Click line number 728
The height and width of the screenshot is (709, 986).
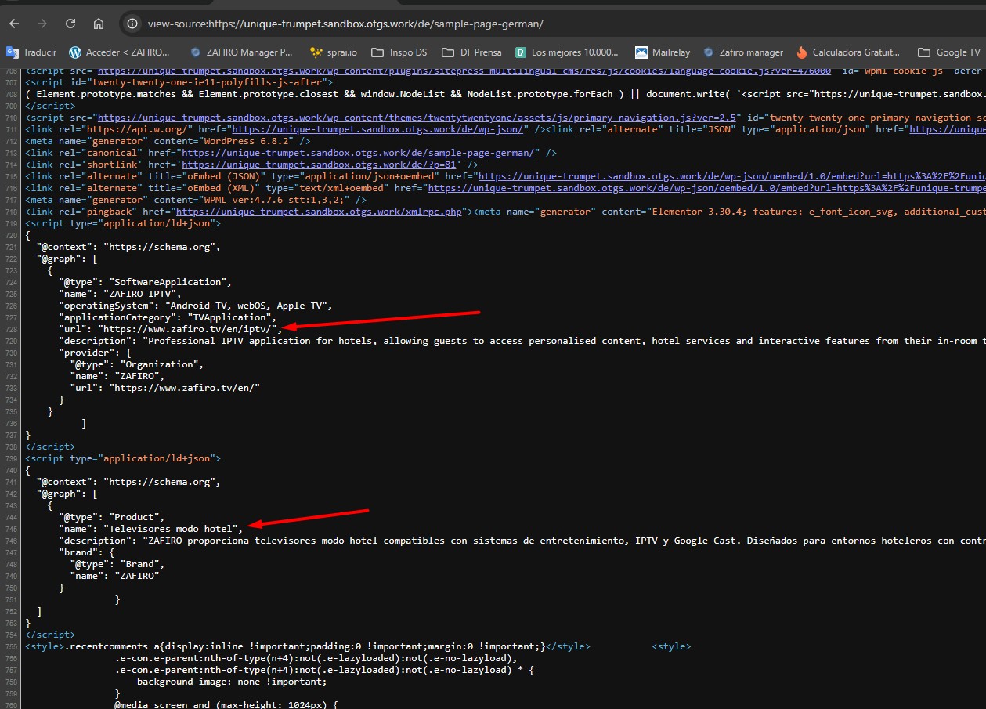pyautogui.click(x=11, y=329)
